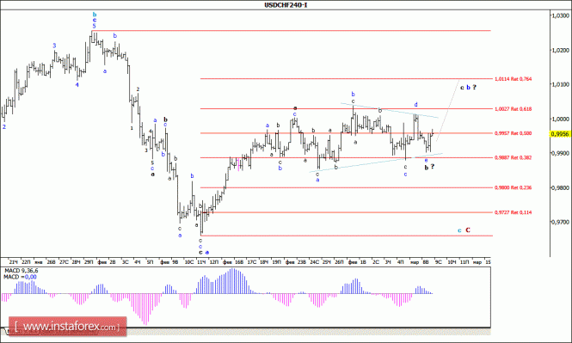Image resolution: width=572 pixels, height=343 pixels.
Task: Select the 10С date on time axis
Action: [x=188, y=262]
